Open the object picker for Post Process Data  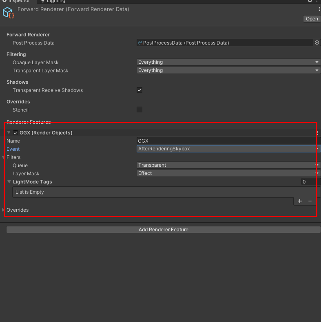coord(317,42)
